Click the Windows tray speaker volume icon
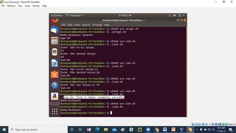The width and height of the screenshot is (236, 133). click(x=213, y=130)
